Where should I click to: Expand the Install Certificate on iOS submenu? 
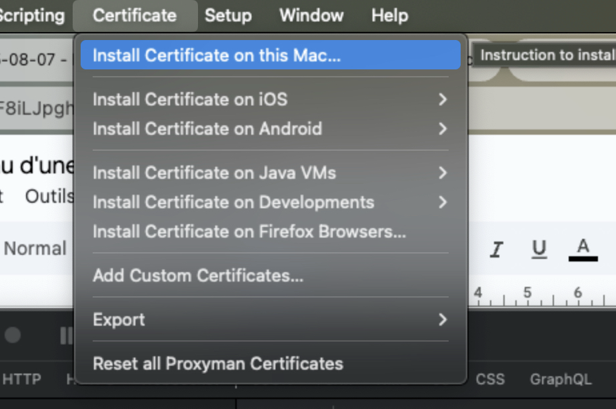point(269,99)
